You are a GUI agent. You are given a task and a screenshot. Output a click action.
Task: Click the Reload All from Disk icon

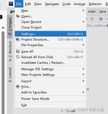(x=18, y=57)
